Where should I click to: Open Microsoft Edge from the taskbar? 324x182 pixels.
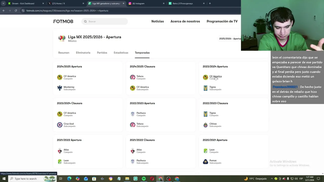point(69,179)
